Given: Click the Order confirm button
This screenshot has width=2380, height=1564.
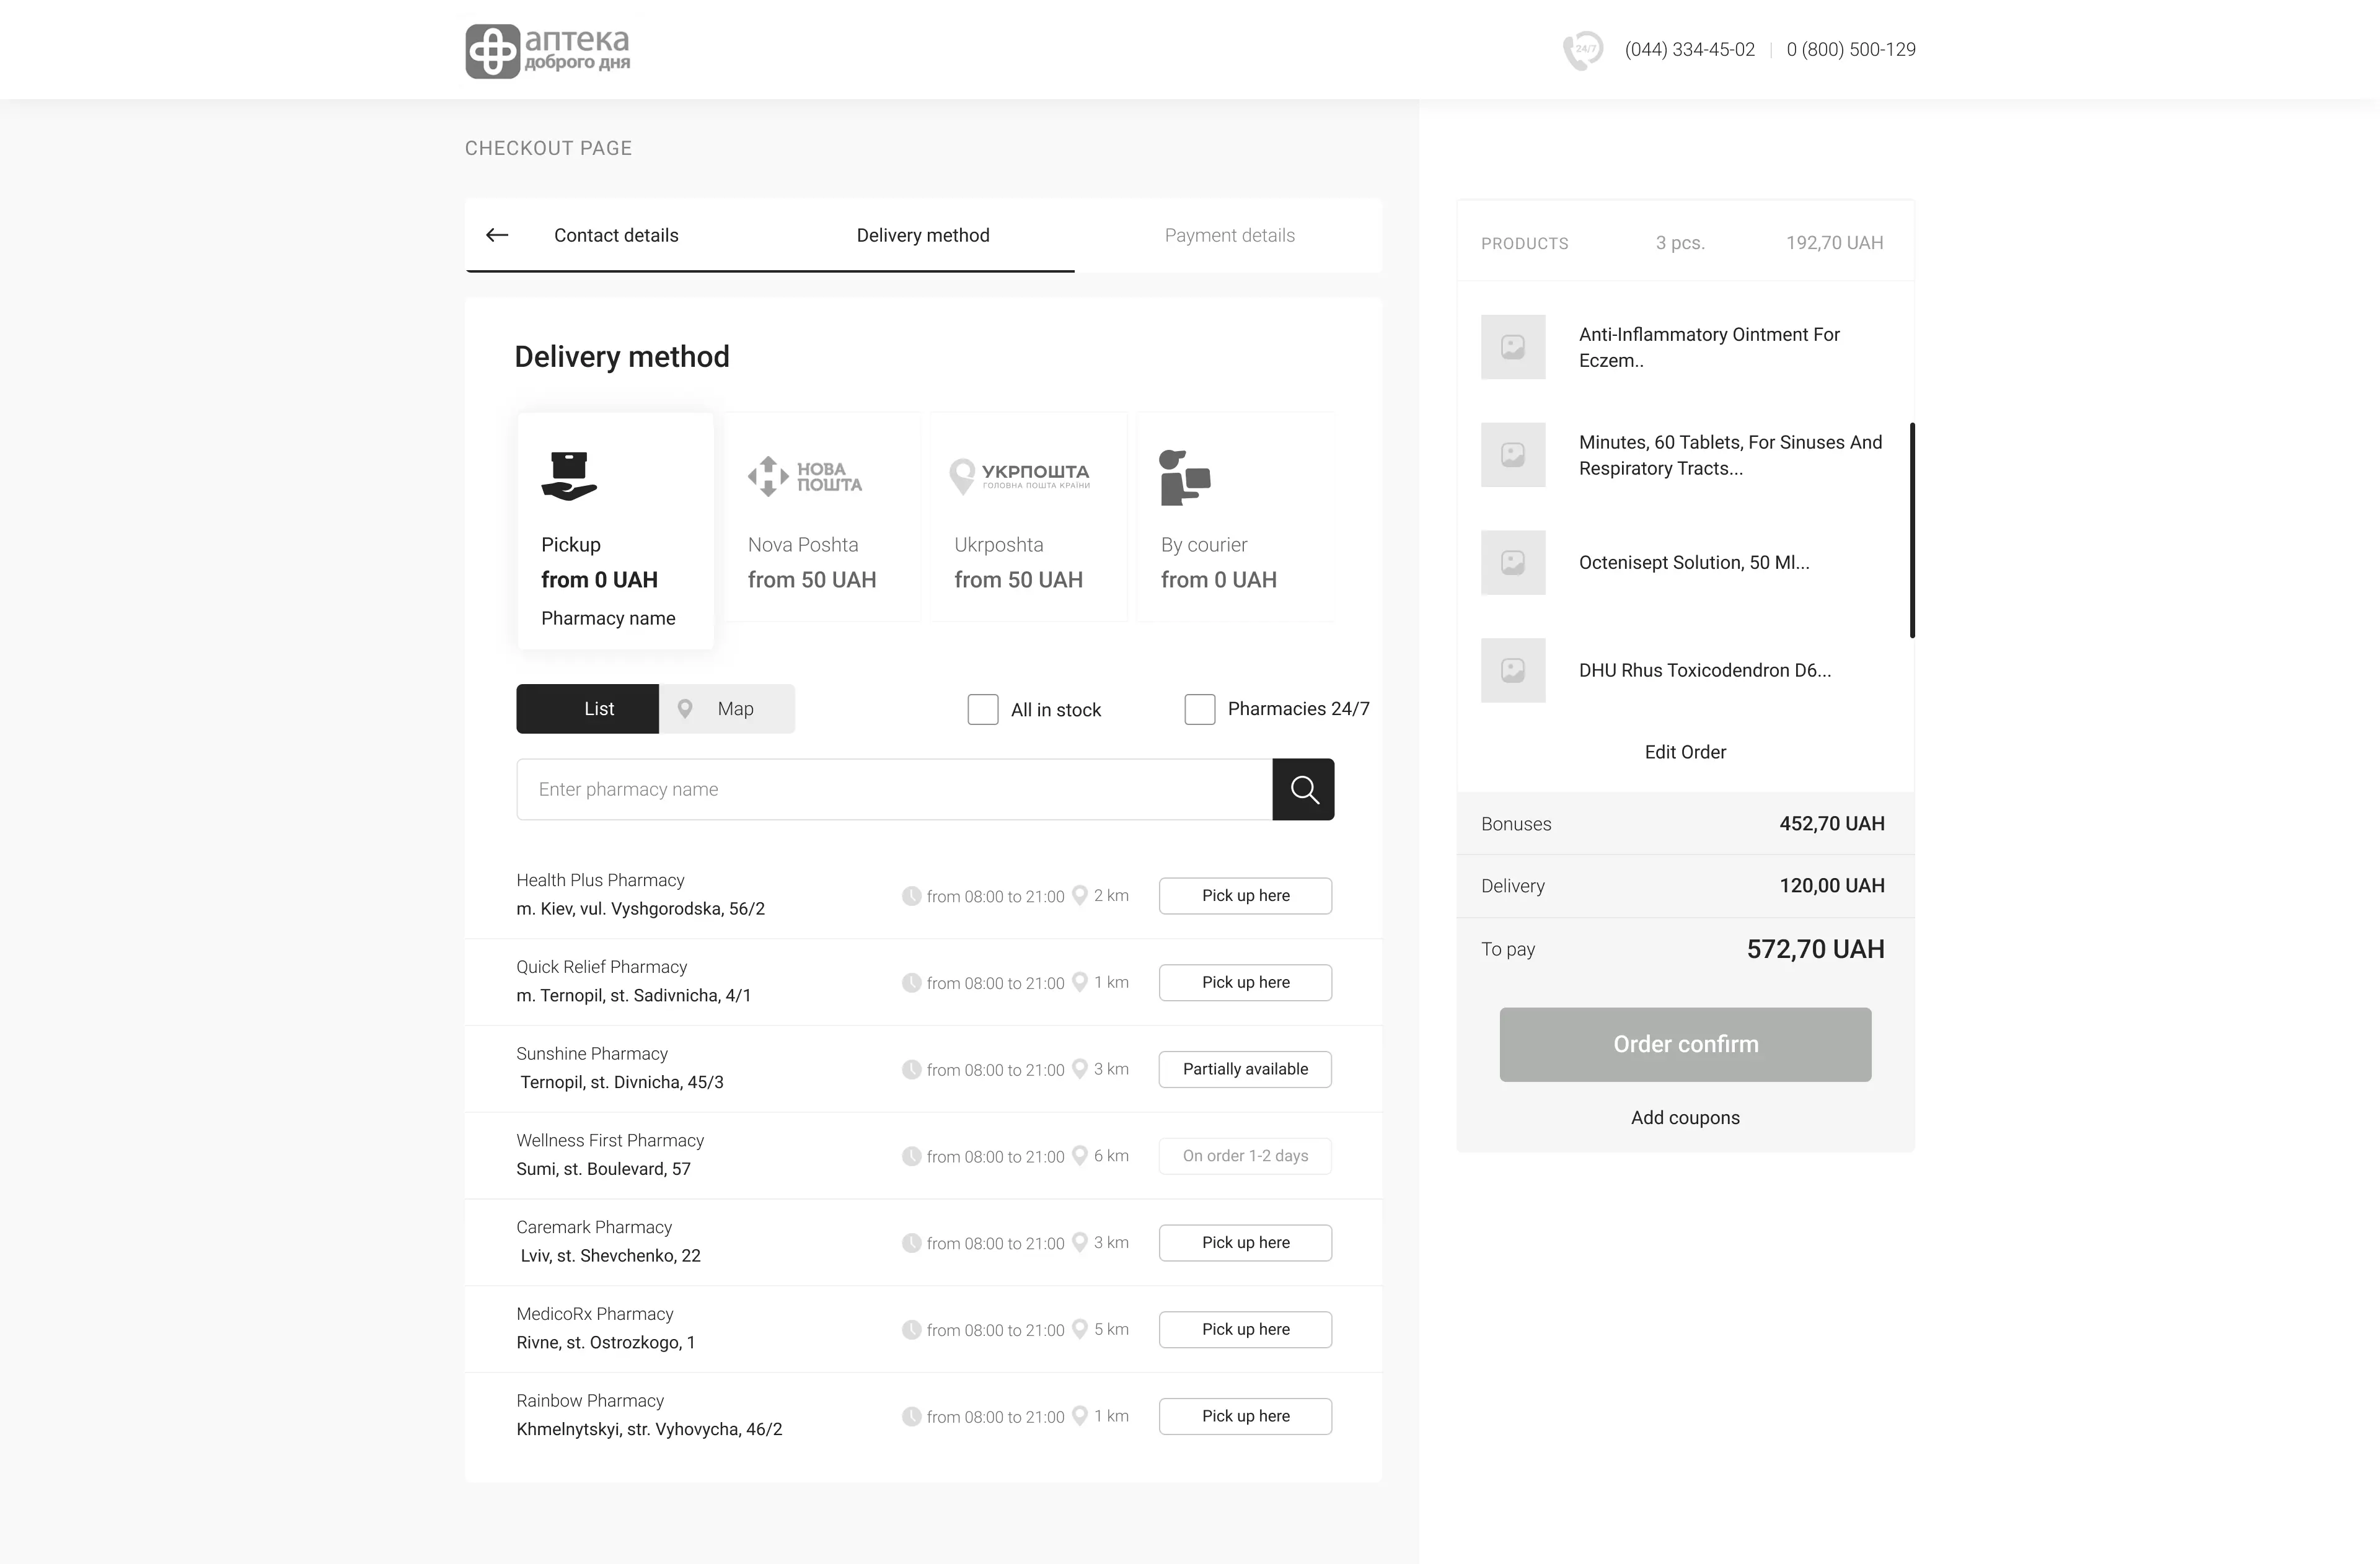Looking at the screenshot, I should (x=1685, y=1044).
